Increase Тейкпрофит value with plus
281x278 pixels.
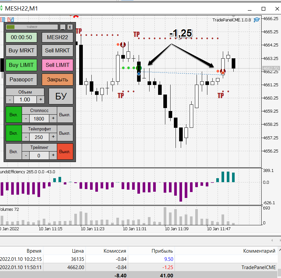(53, 137)
